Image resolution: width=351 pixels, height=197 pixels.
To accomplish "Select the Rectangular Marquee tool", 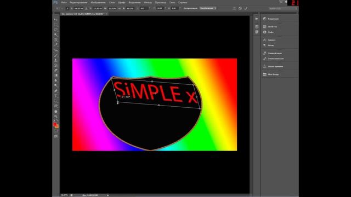I will (55, 25).
